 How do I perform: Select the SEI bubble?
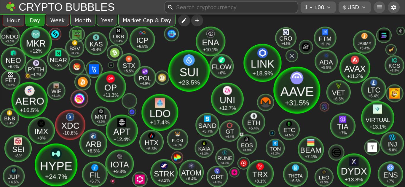click(x=18, y=148)
